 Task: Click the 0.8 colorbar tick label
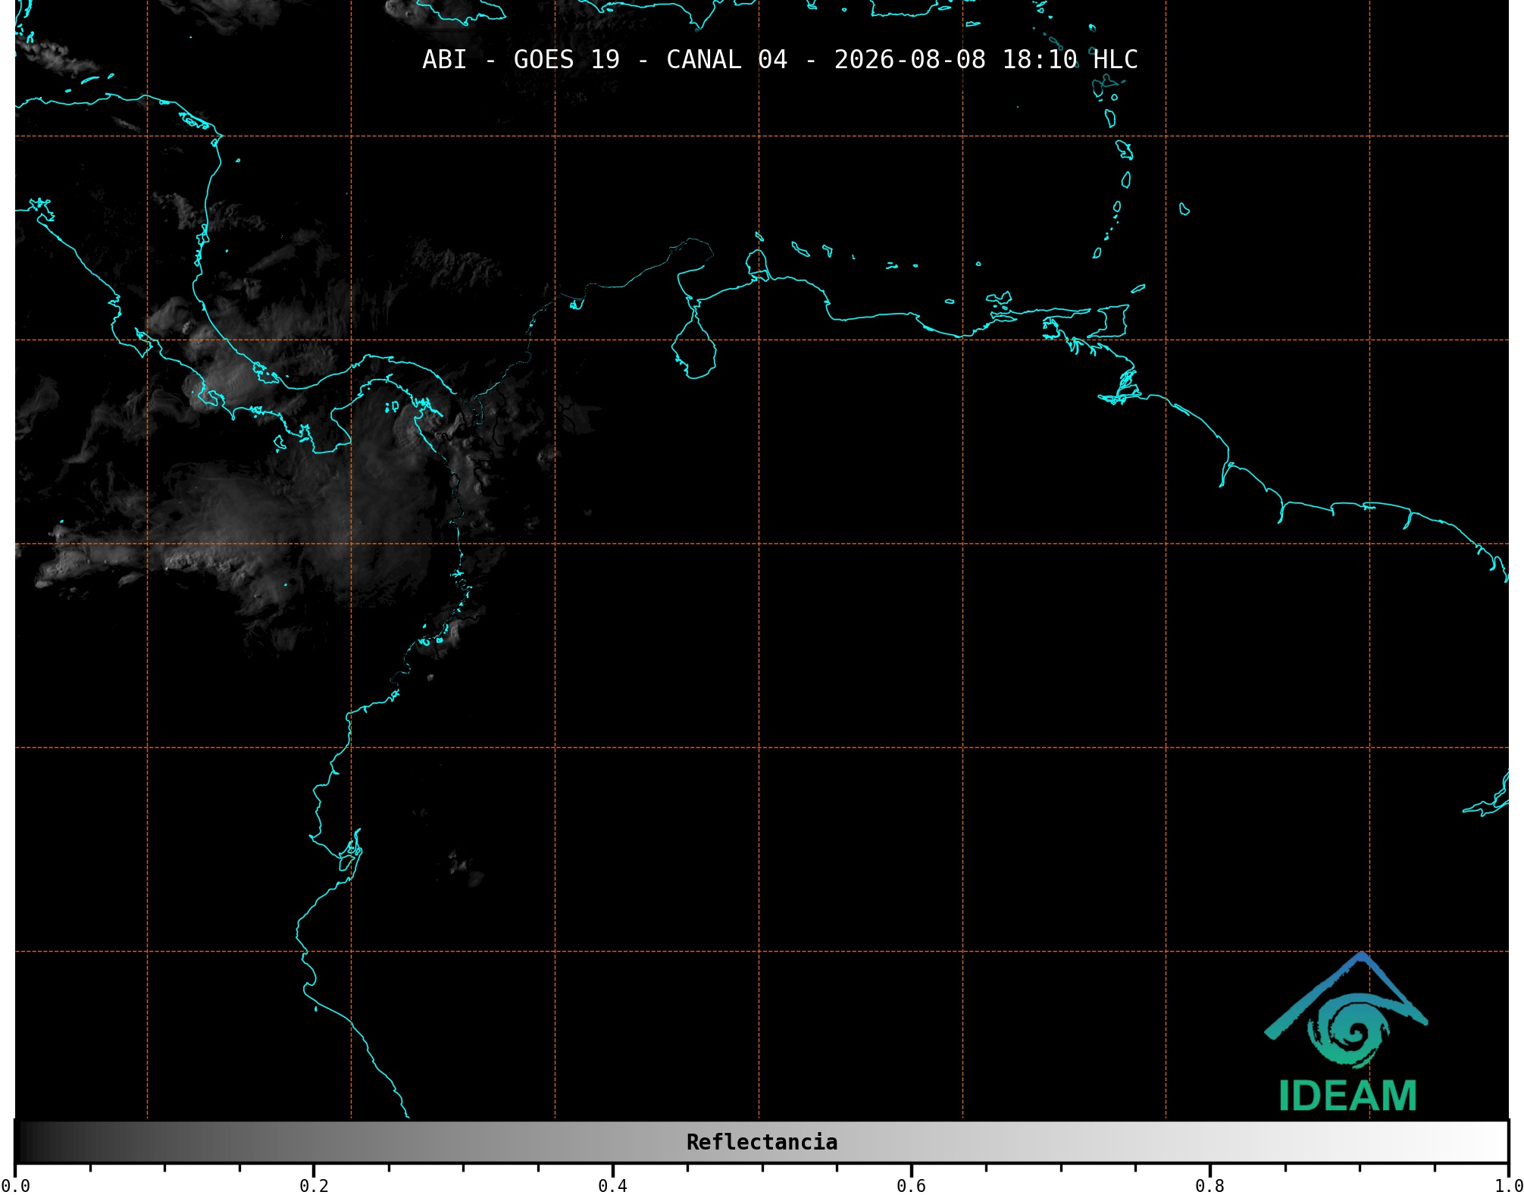1209,1185
